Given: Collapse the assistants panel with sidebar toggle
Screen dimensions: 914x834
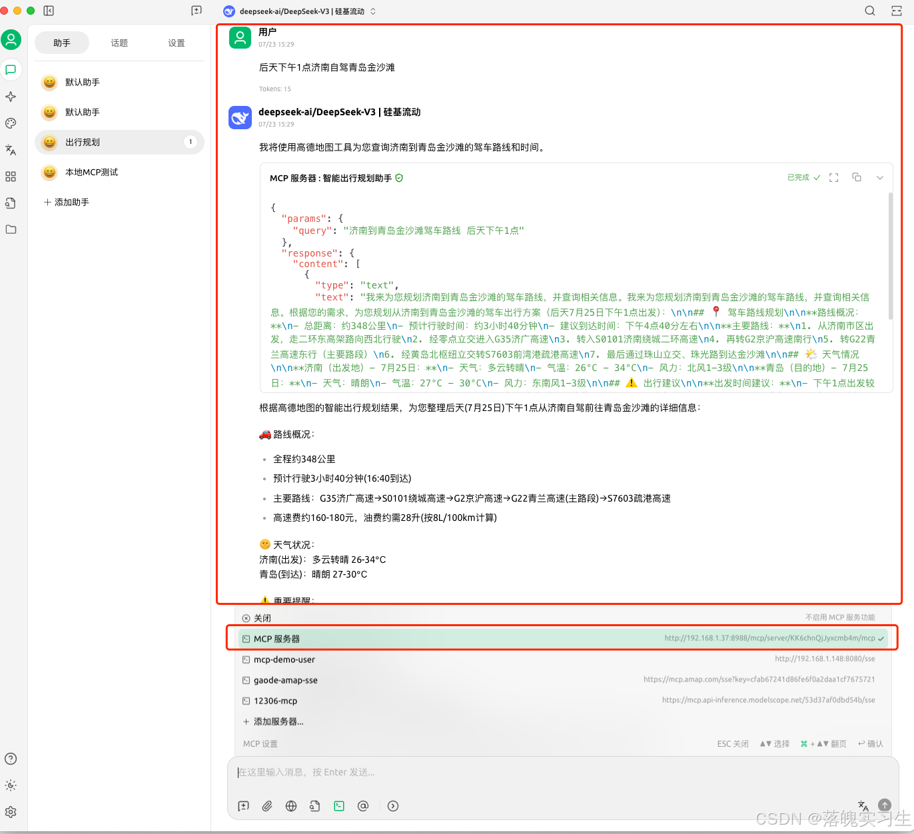Looking at the screenshot, I should tap(49, 11).
